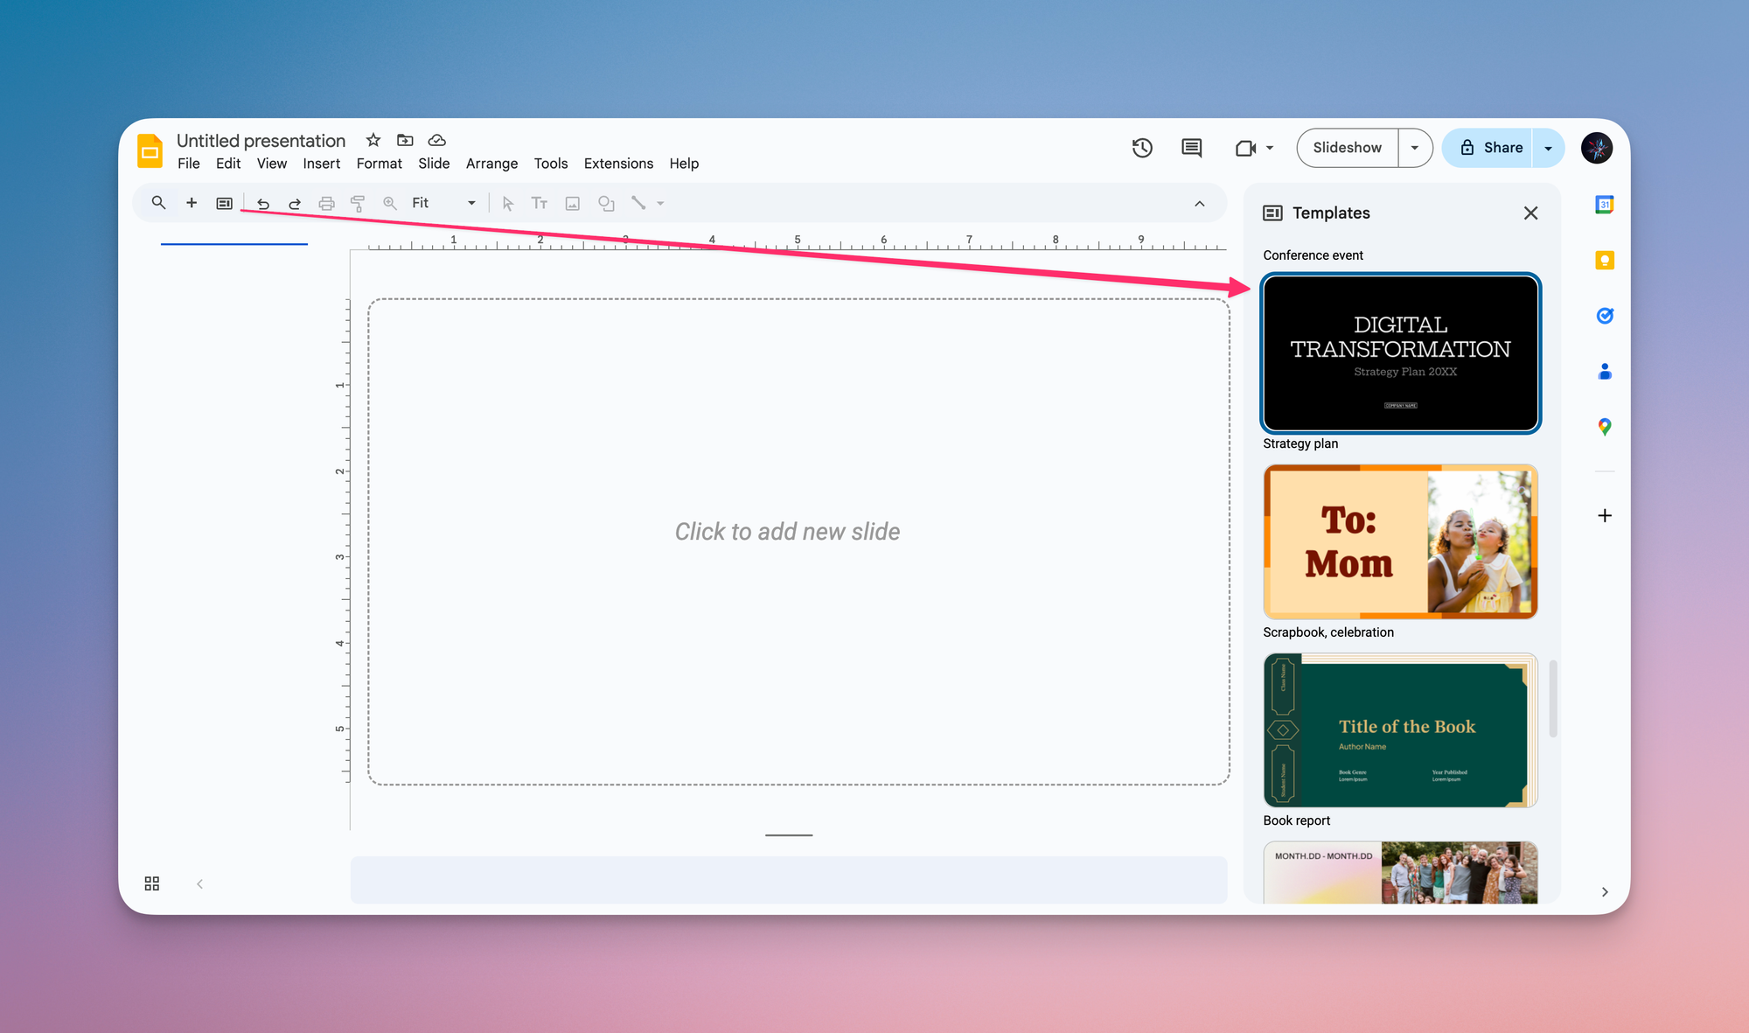This screenshot has width=1749, height=1033.
Task: Open Google Calendar side panel icon
Action: click(x=1604, y=205)
